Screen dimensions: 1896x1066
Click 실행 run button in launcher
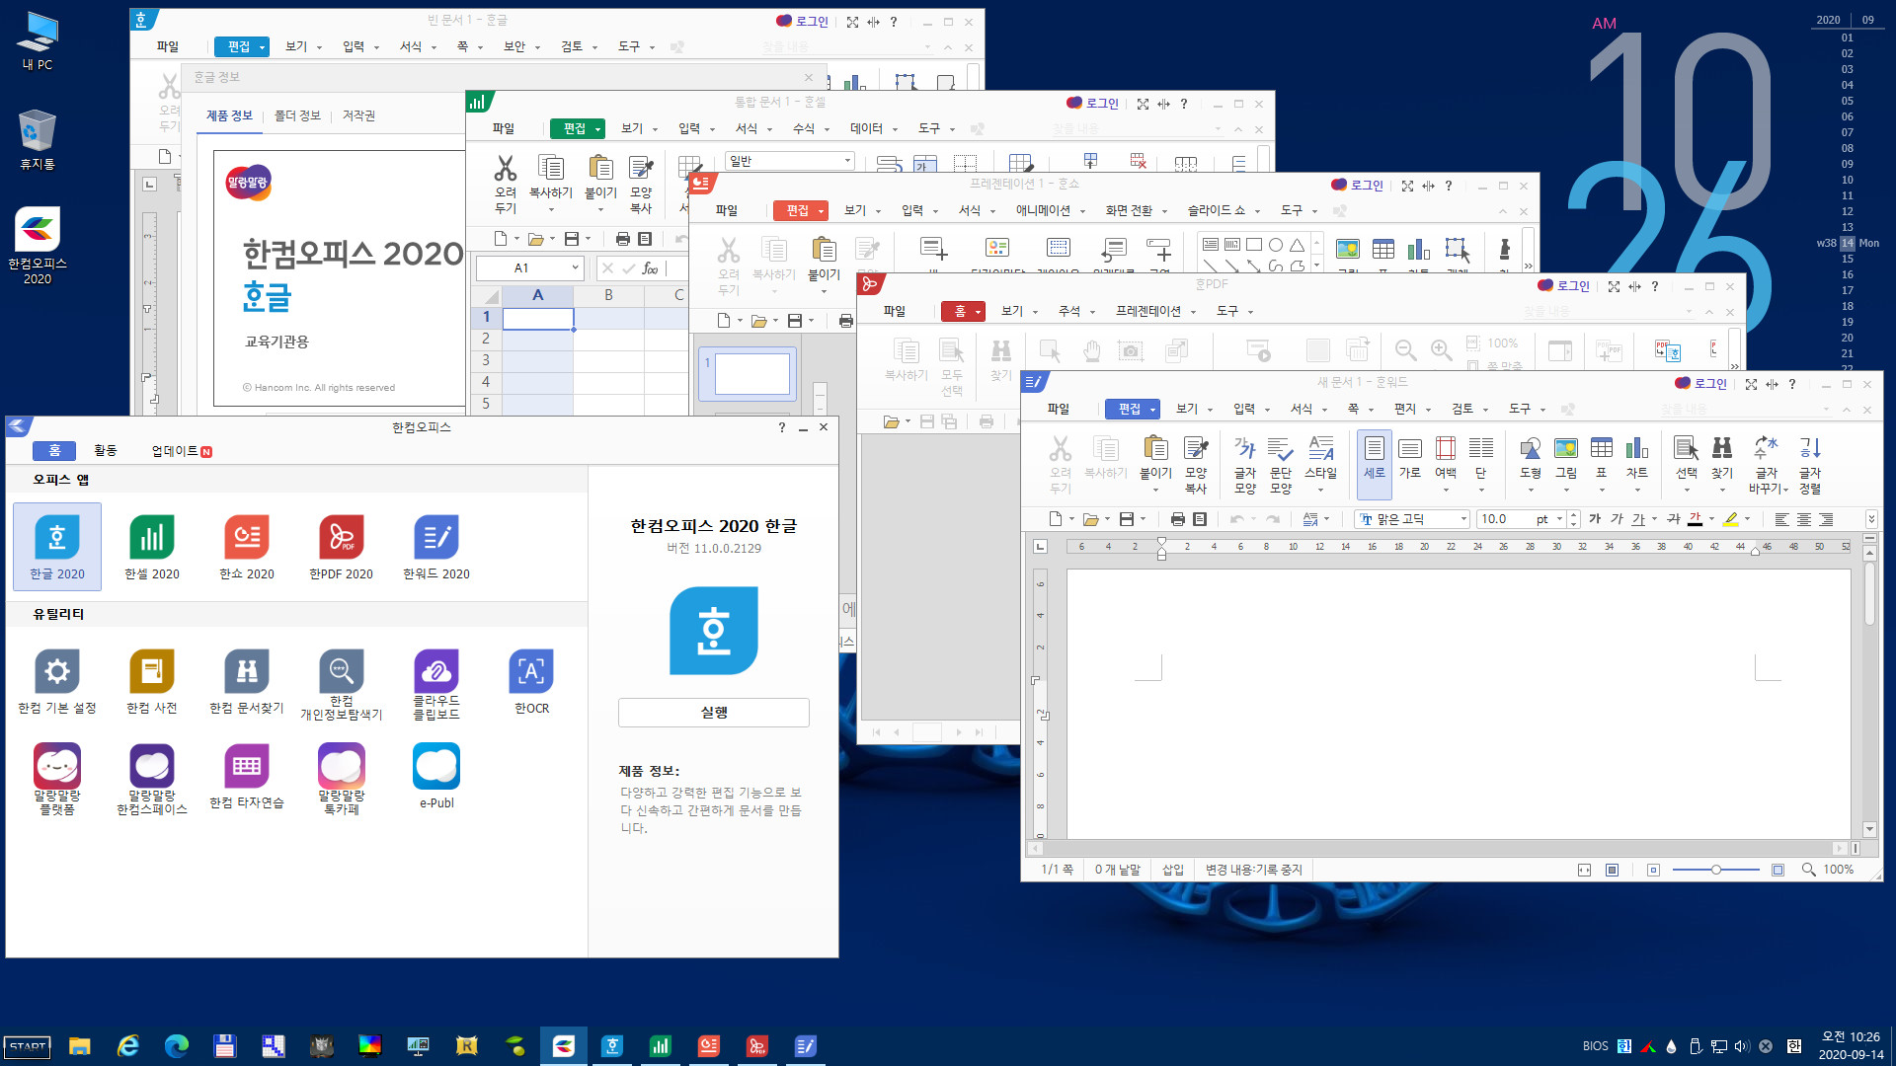tap(714, 712)
